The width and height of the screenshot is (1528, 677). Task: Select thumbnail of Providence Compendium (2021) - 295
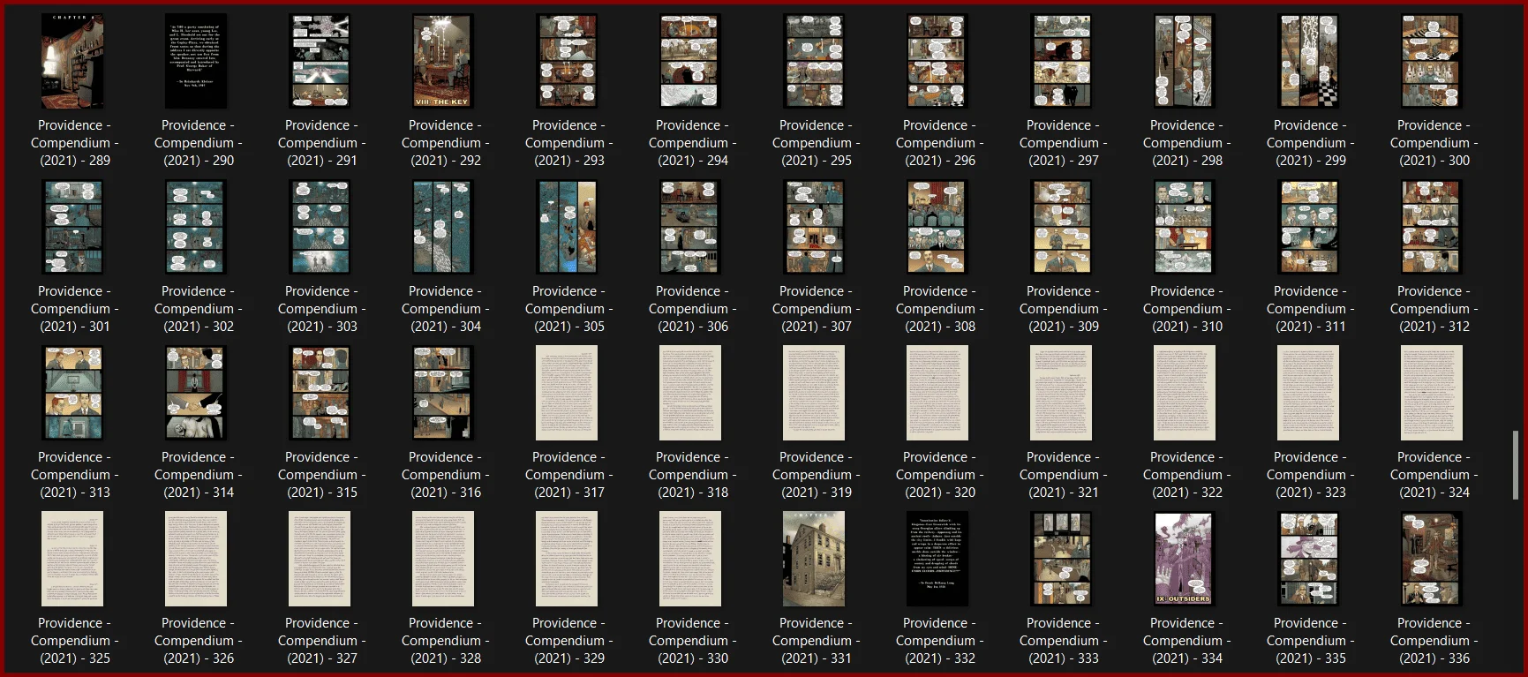(814, 61)
